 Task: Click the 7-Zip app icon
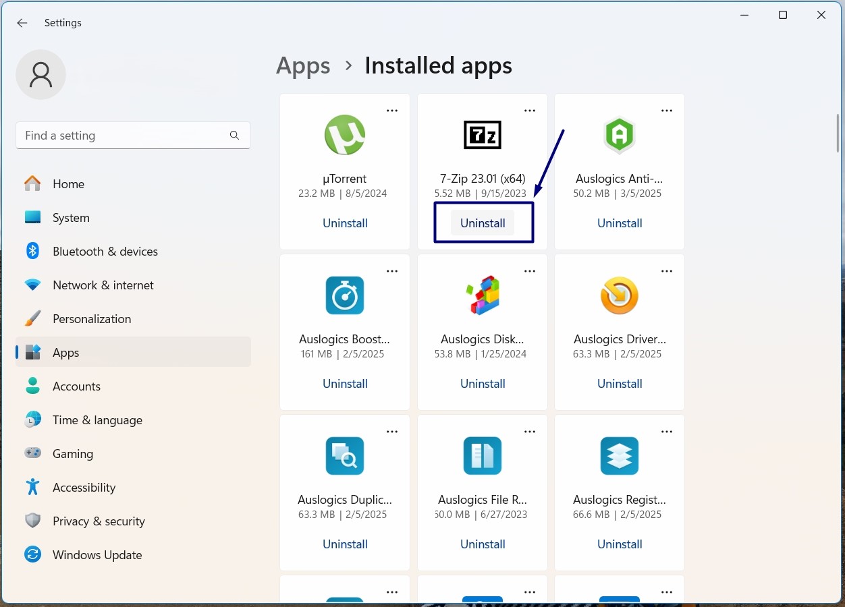(x=482, y=135)
